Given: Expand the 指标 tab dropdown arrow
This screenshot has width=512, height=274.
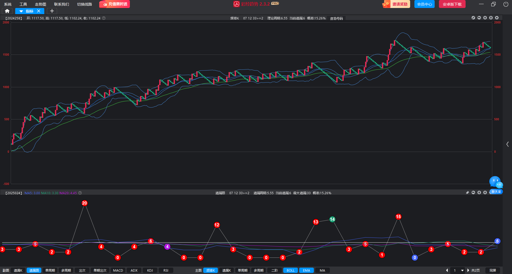Looking at the screenshot, I should [x=21, y=11].
